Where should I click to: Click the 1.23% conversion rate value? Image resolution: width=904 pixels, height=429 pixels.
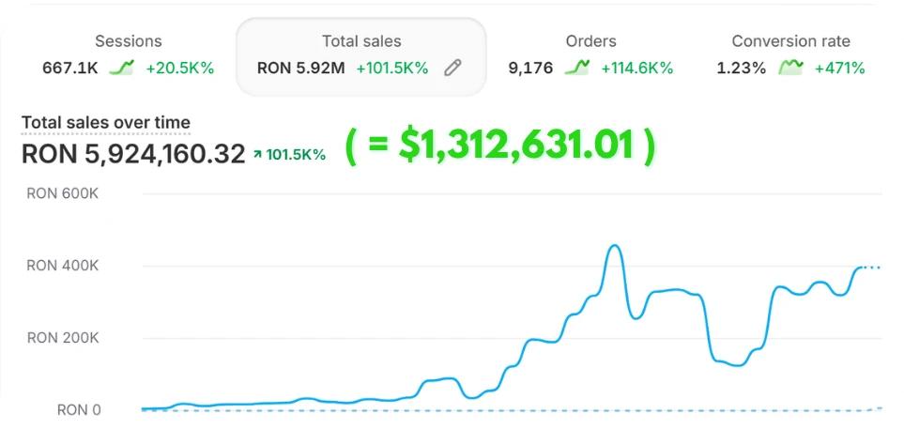(x=742, y=68)
